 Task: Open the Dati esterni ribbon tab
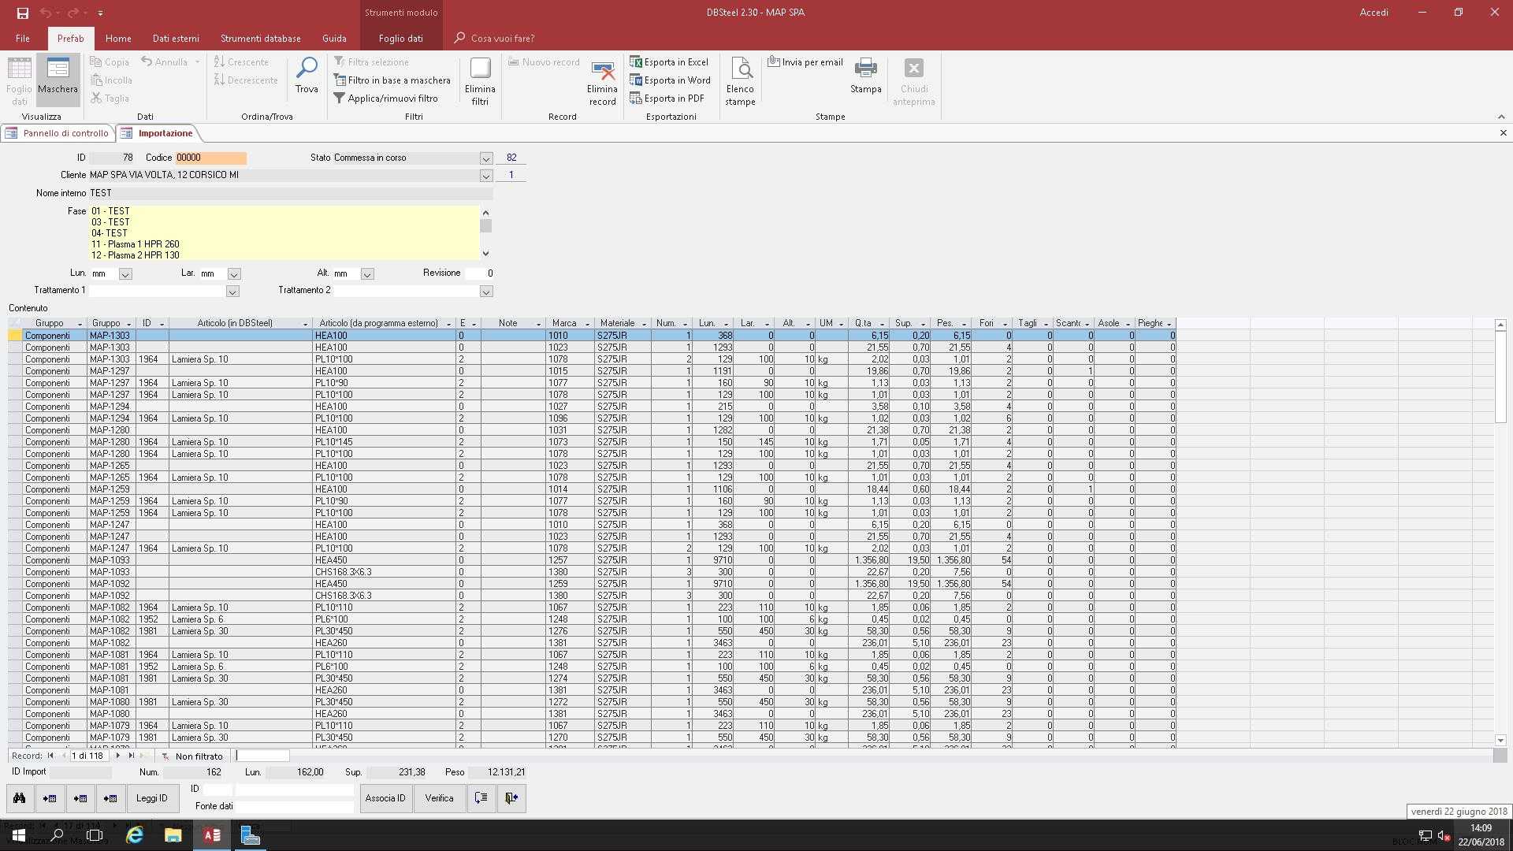176,38
